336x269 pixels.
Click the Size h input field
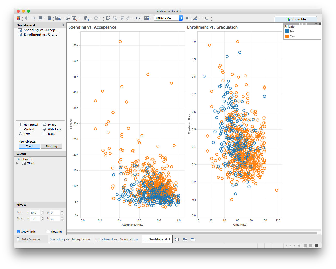pos(55,219)
